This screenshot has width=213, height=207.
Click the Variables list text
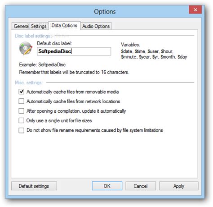154,54
